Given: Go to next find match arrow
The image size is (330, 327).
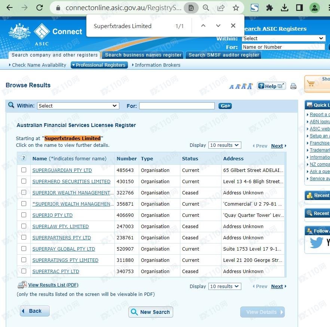Looking at the screenshot, I should [218, 26].
